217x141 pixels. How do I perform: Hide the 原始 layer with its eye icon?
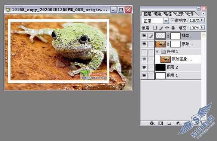point(144,44)
